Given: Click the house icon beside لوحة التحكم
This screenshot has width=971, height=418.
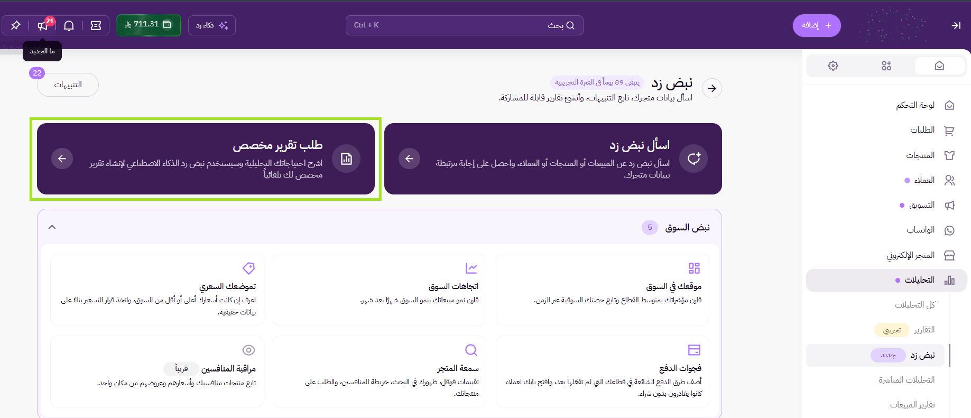Looking at the screenshot, I should click(x=949, y=105).
